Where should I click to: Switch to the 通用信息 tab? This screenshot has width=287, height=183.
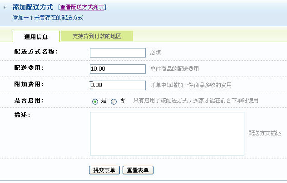[x=36, y=36]
